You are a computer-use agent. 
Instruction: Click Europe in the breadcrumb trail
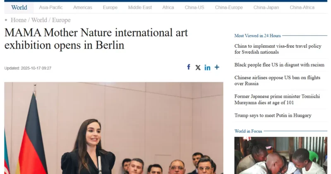61,20
